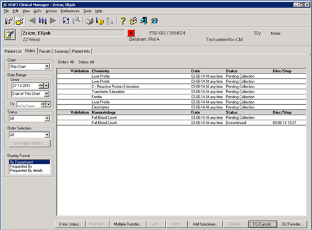Screen dimensions: 312x230
Task: Expand the Status dropdown set to All
Action: coord(47,118)
